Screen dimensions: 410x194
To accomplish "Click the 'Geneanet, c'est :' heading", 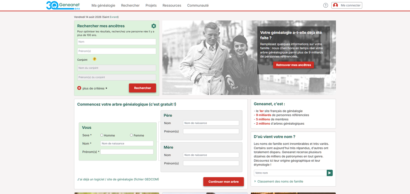I will click(269, 104).
